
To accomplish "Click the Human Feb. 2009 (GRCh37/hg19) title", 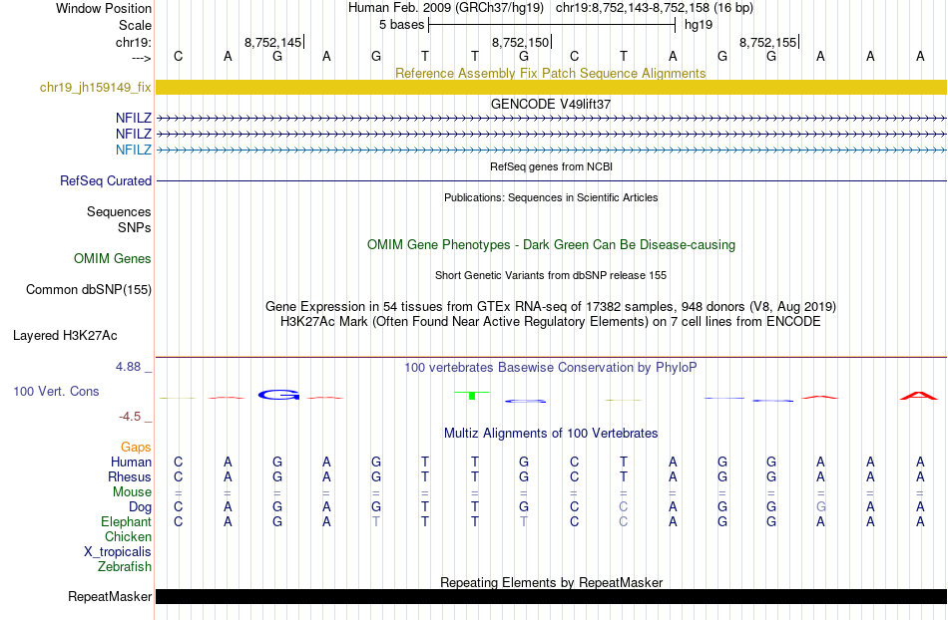I will (x=446, y=8).
